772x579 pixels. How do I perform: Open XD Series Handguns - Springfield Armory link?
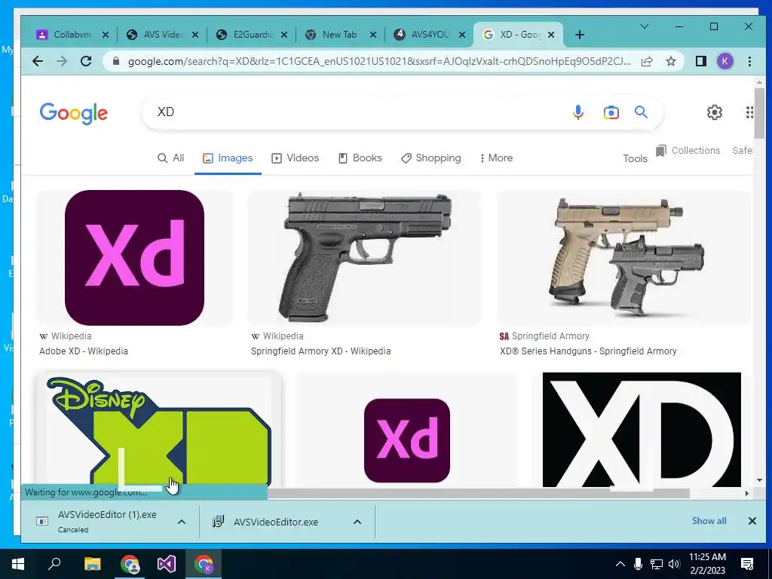(x=588, y=351)
